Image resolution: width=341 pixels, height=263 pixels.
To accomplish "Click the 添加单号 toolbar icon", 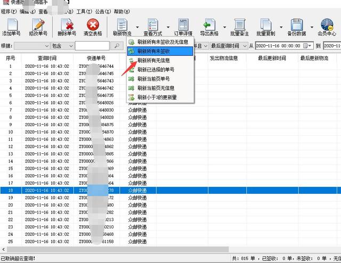I will 12,27.
